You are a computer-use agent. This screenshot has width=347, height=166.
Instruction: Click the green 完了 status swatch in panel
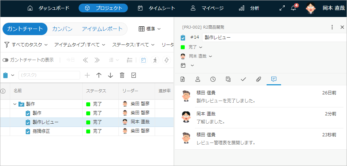pyautogui.click(x=183, y=47)
